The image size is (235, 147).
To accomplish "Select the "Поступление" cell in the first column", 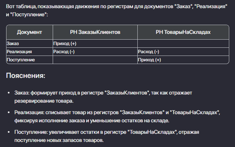I will [21, 60].
